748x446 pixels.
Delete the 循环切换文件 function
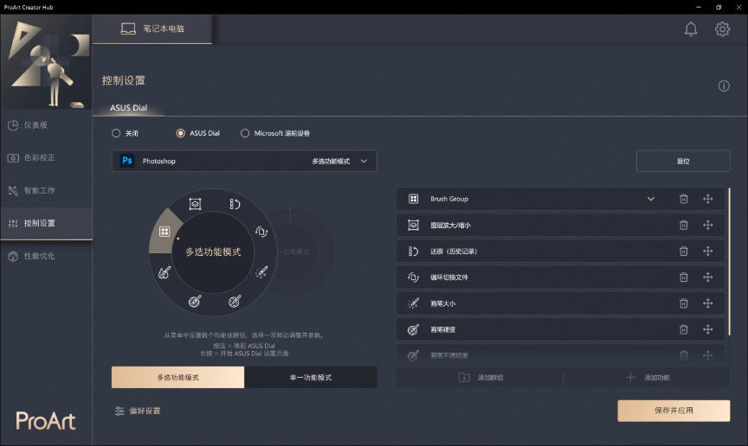(684, 277)
